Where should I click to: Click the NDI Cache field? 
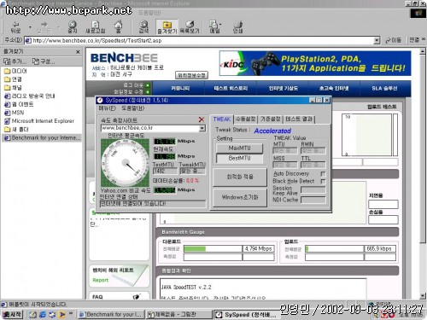click(313, 200)
